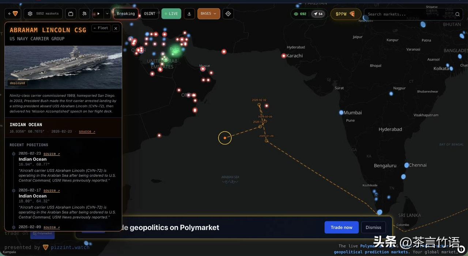This screenshot has height=256, width=468.
Task: Select the 2026-02-23 timeline dot in Recent Positions
Action: click(x=14, y=154)
